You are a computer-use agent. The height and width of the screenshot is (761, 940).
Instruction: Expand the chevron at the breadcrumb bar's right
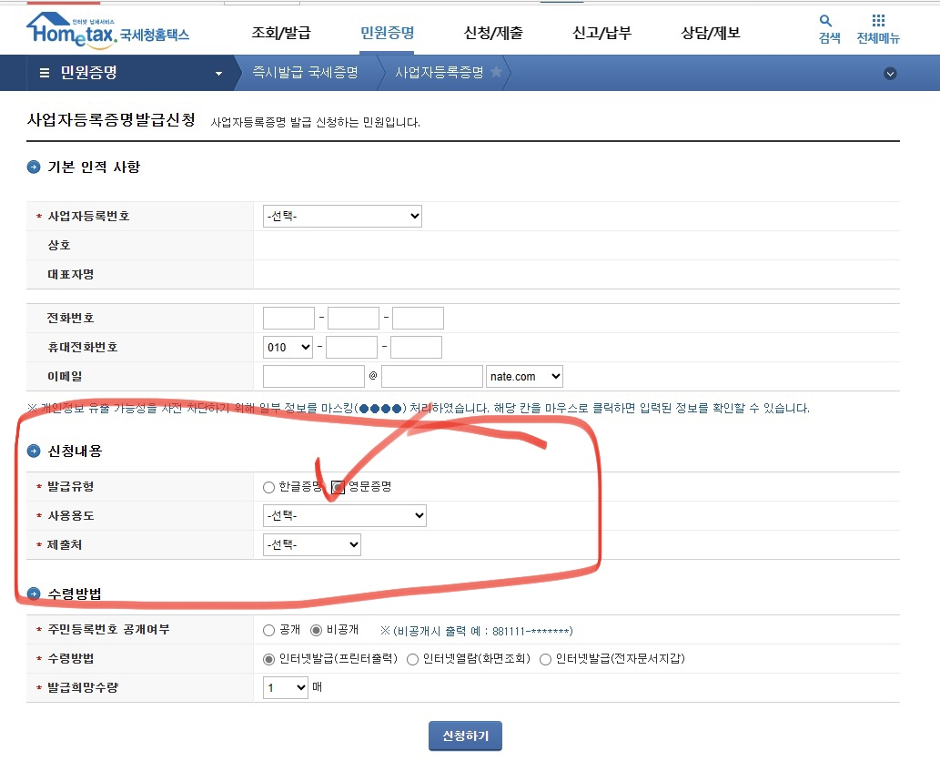[891, 73]
